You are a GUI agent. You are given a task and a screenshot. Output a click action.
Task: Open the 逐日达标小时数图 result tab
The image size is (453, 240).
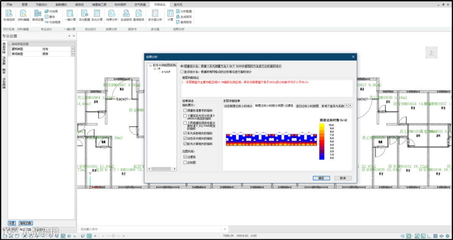307,106
